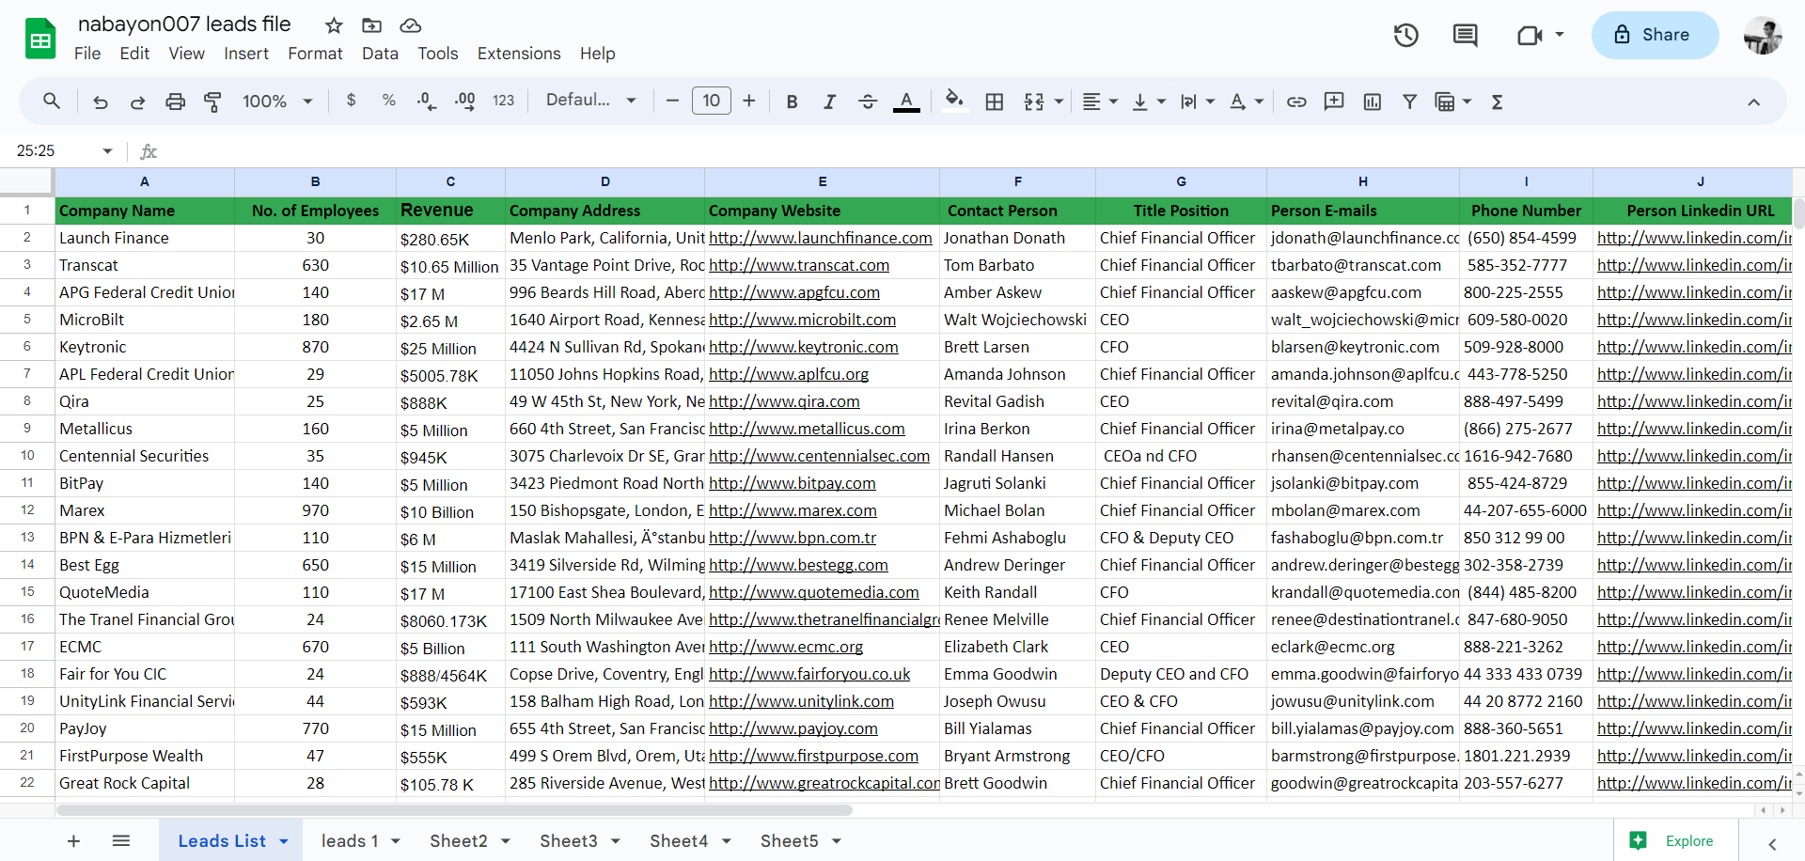Screen dimensions: 1805x861
Task: Open the Leads List tab dropdown arrow
Action: coord(284,841)
